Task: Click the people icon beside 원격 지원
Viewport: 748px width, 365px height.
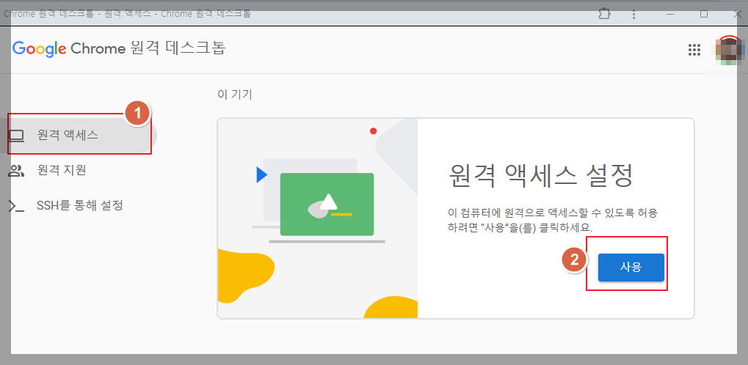Action: (x=16, y=171)
